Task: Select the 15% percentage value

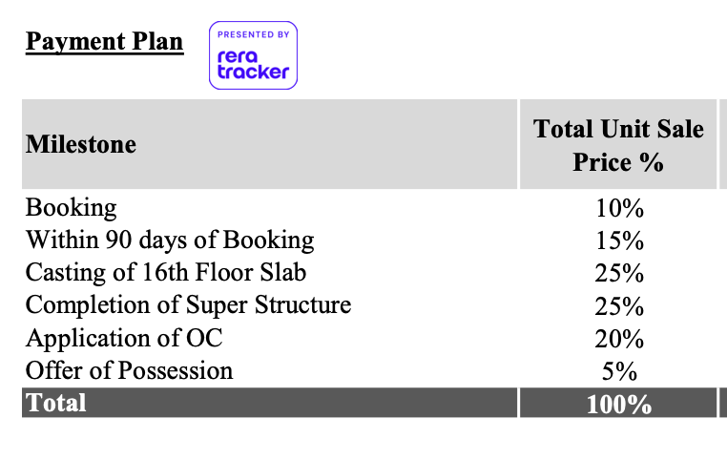Action: point(619,240)
